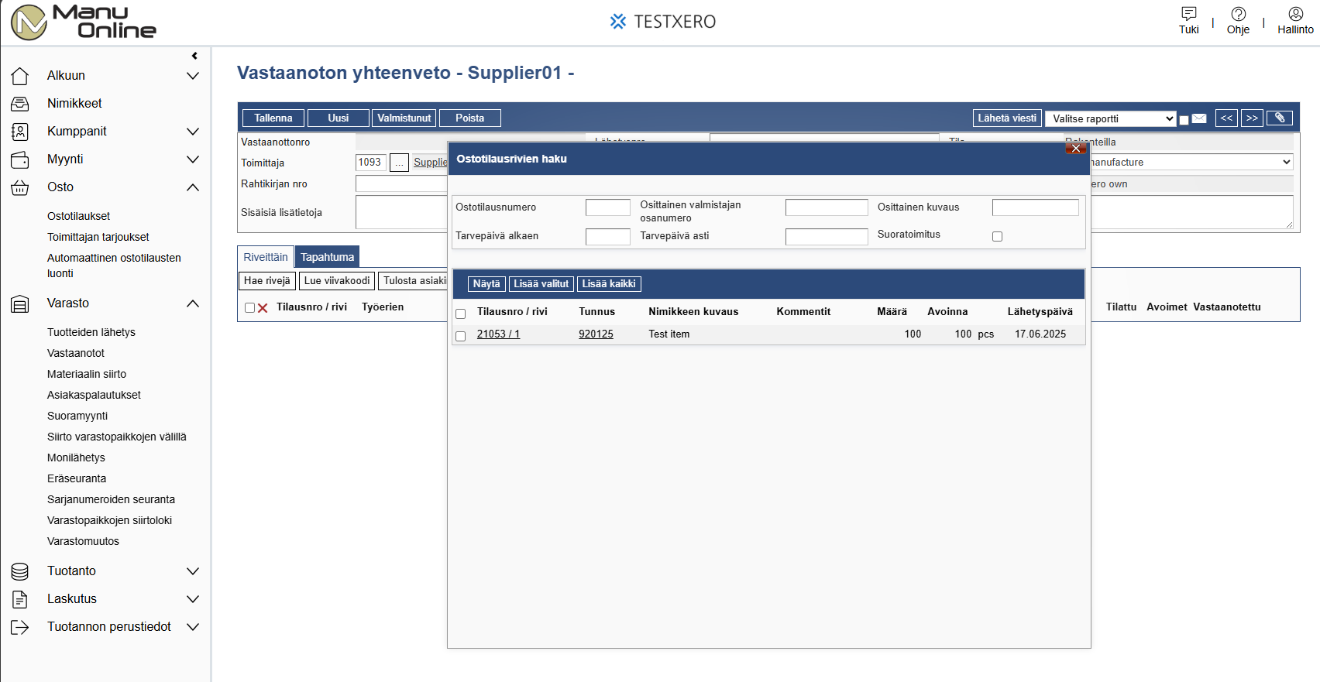Open Vastaanotot in the Varasto menu
This screenshot has width=1320, height=682.
(x=76, y=353)
